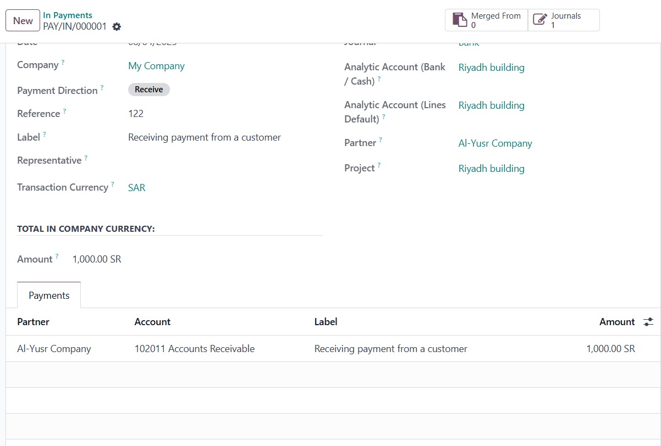
Task: Show help tooltip next to Transaction Currency
Action: tap(113, 185)
